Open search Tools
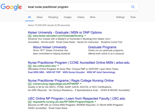 [x=133, y=17]
